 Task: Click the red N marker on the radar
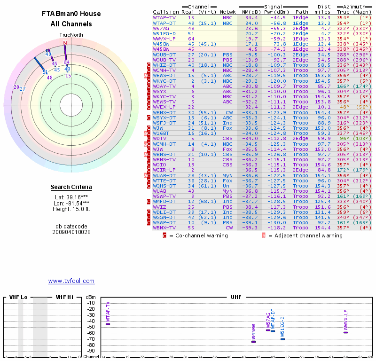pos(65,43)
